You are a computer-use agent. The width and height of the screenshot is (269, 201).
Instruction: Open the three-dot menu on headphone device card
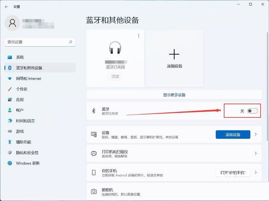(139, 36)
